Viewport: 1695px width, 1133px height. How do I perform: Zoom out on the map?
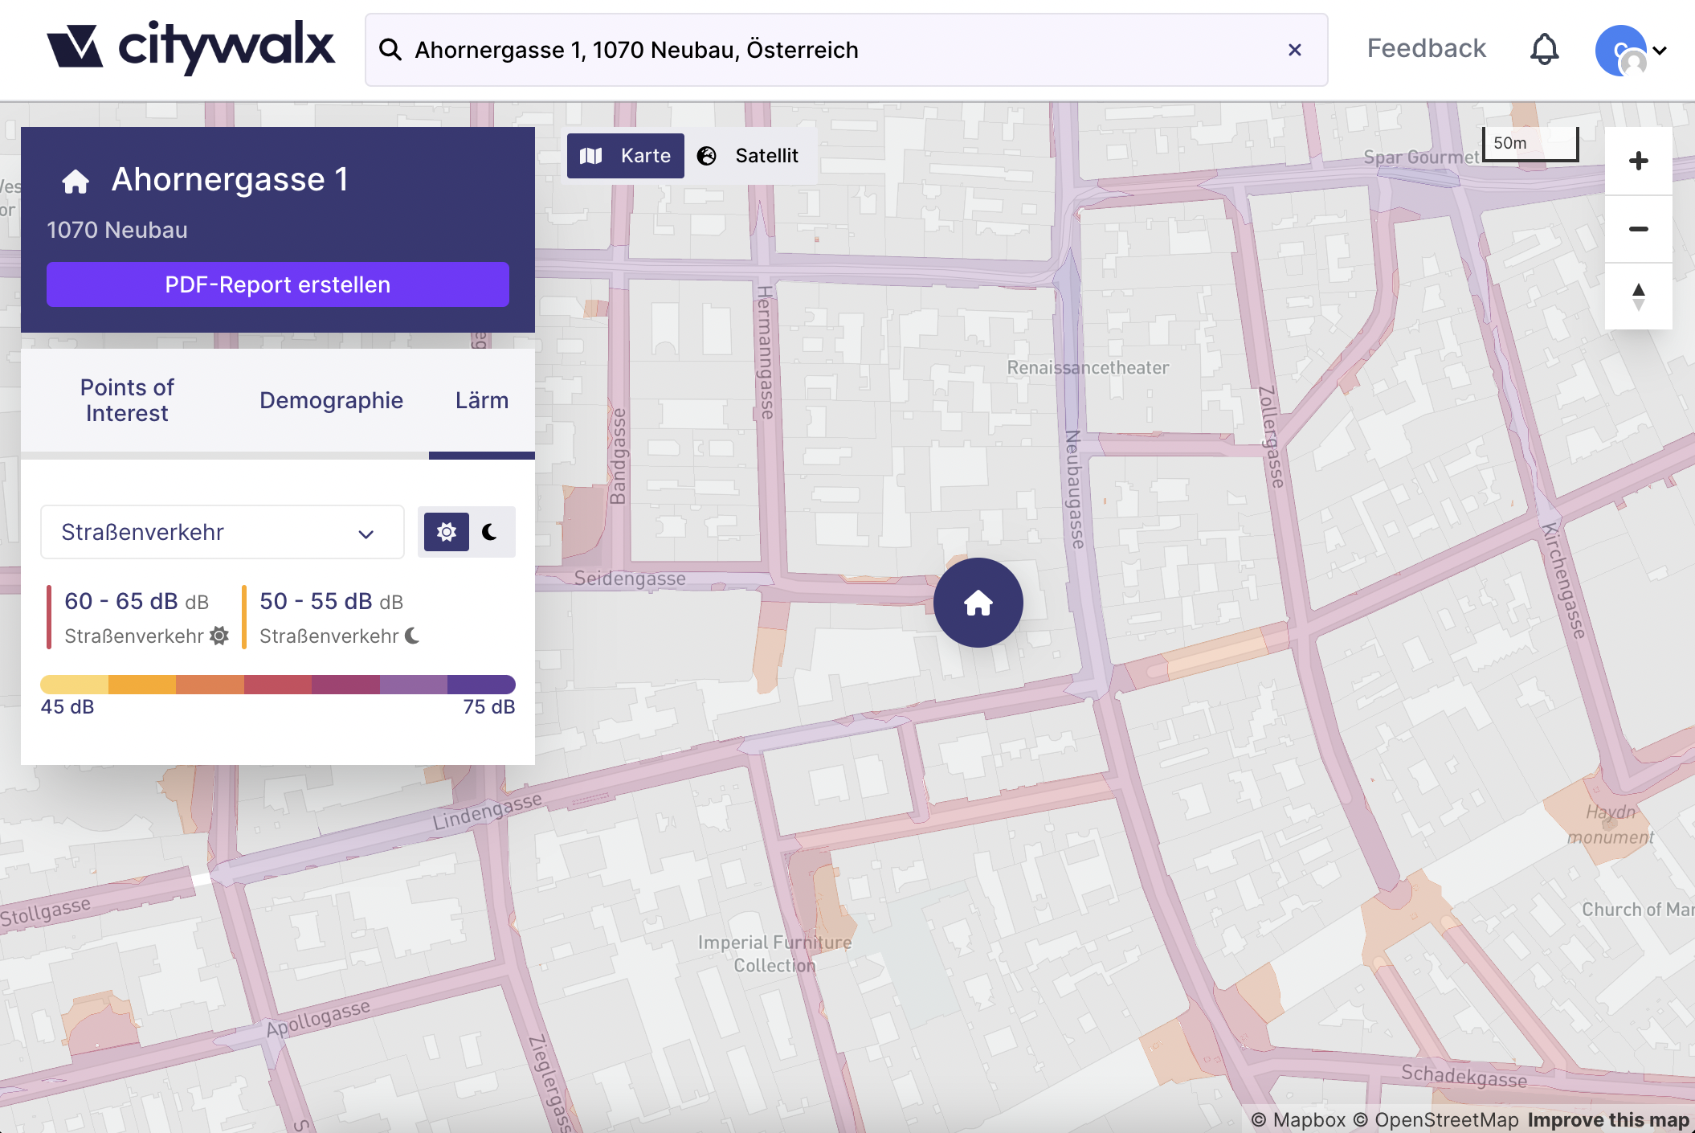(x=1639, y=229)
